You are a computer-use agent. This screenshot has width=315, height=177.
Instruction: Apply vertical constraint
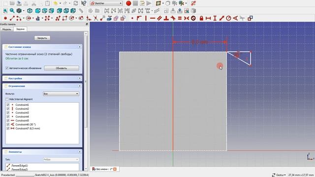coord(146,18)
